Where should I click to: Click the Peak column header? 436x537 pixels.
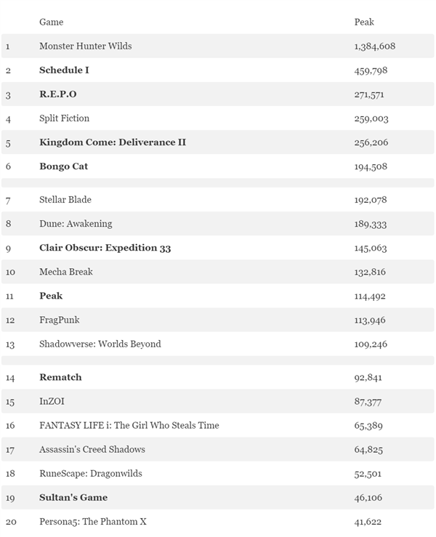(364, 22)
